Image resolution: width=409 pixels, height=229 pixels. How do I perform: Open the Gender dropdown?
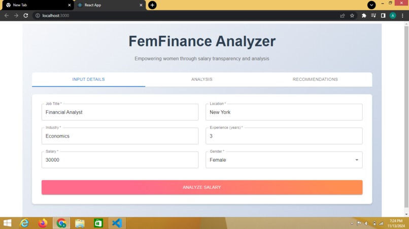click(284, 160)
